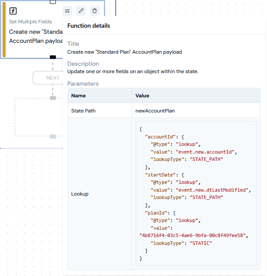267x276 pixels.
Task: Click the grey connector atop the dashed placeholder
Action: click(x=53, y=98)
